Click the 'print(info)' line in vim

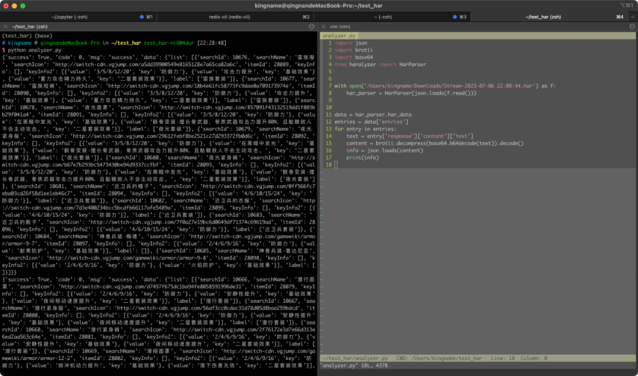tap(363, 158)
